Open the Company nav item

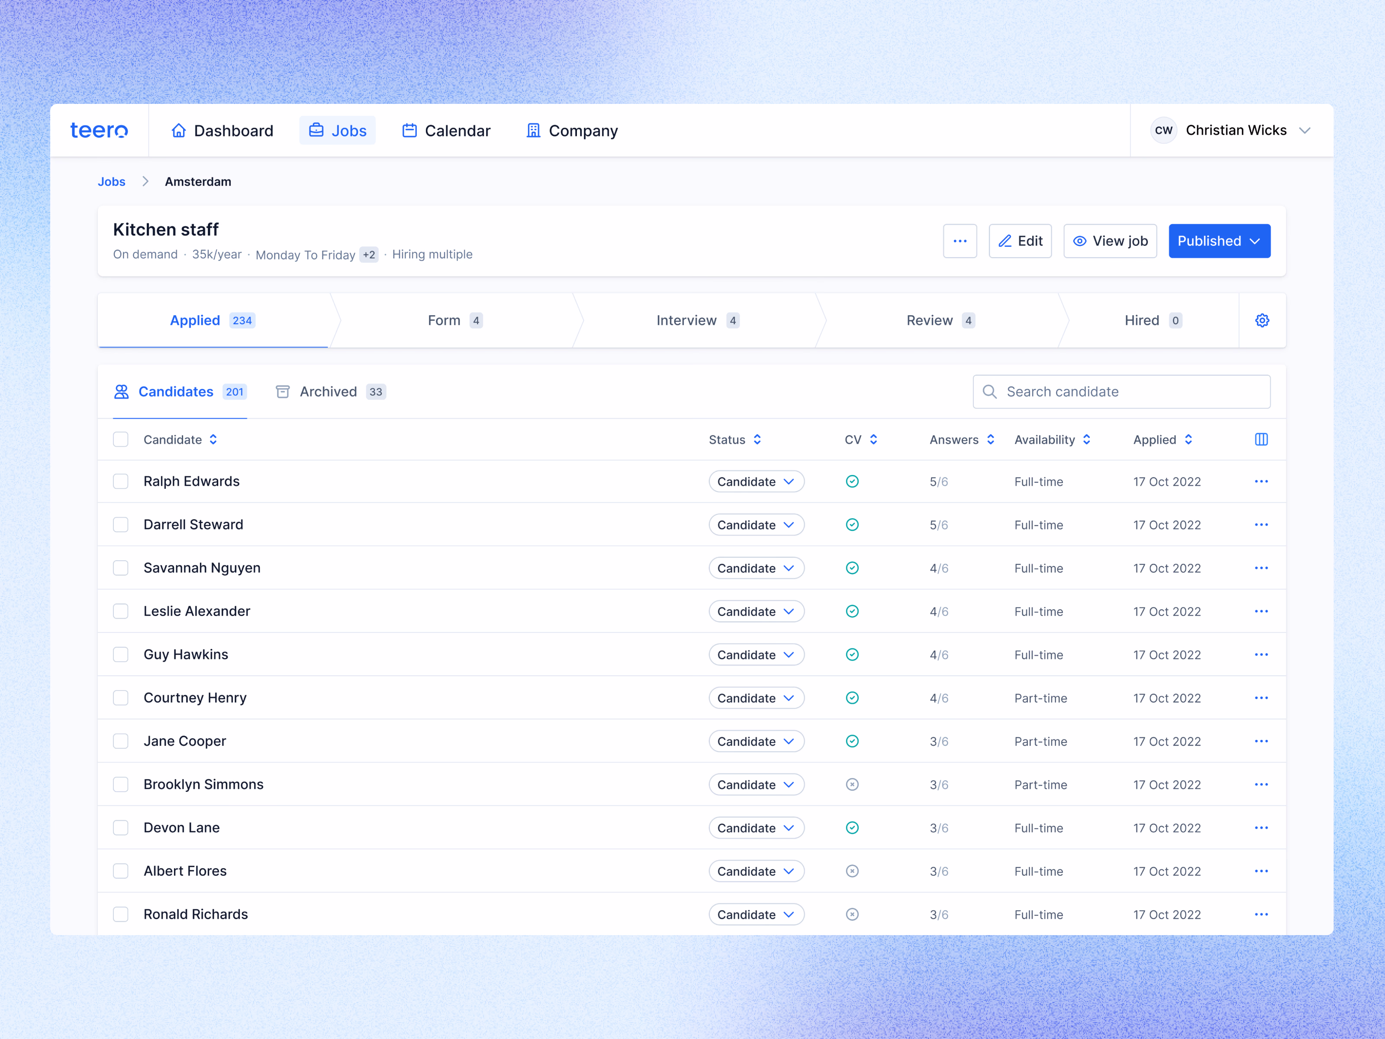coord(572,130)
